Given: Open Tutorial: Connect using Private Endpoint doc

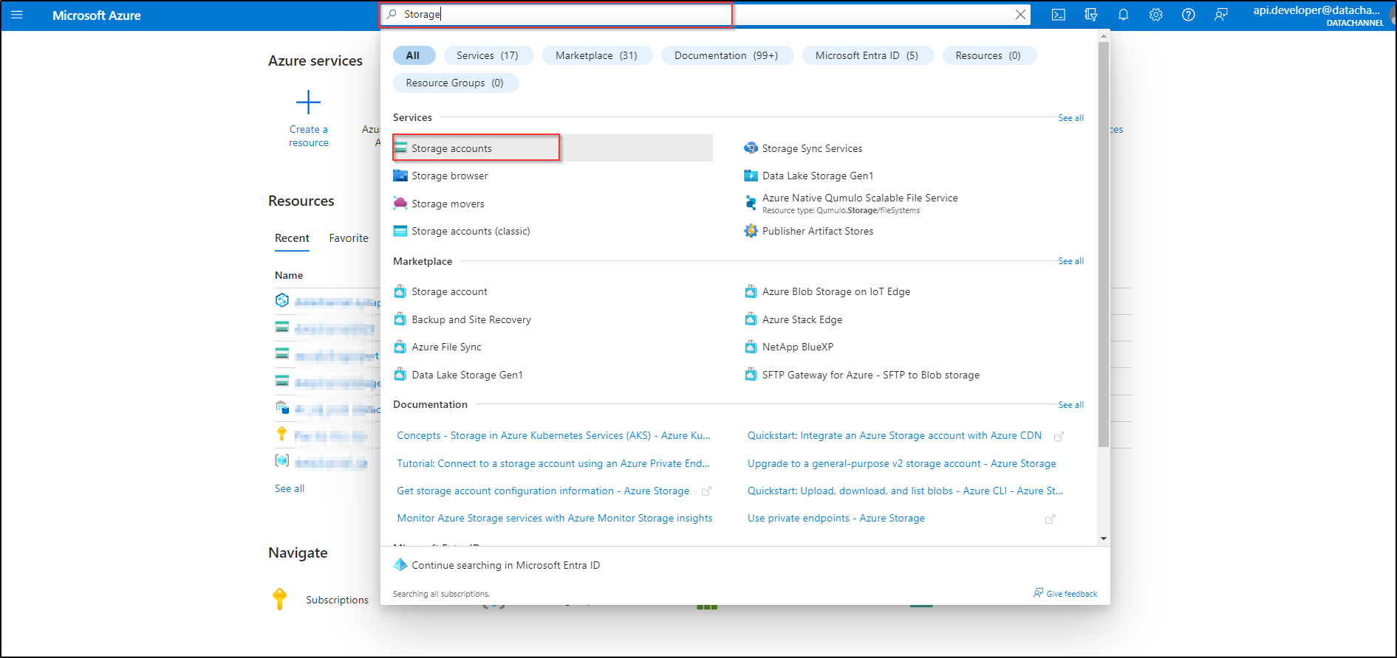Looking at the screenshot, I should (x=553, y=463).
